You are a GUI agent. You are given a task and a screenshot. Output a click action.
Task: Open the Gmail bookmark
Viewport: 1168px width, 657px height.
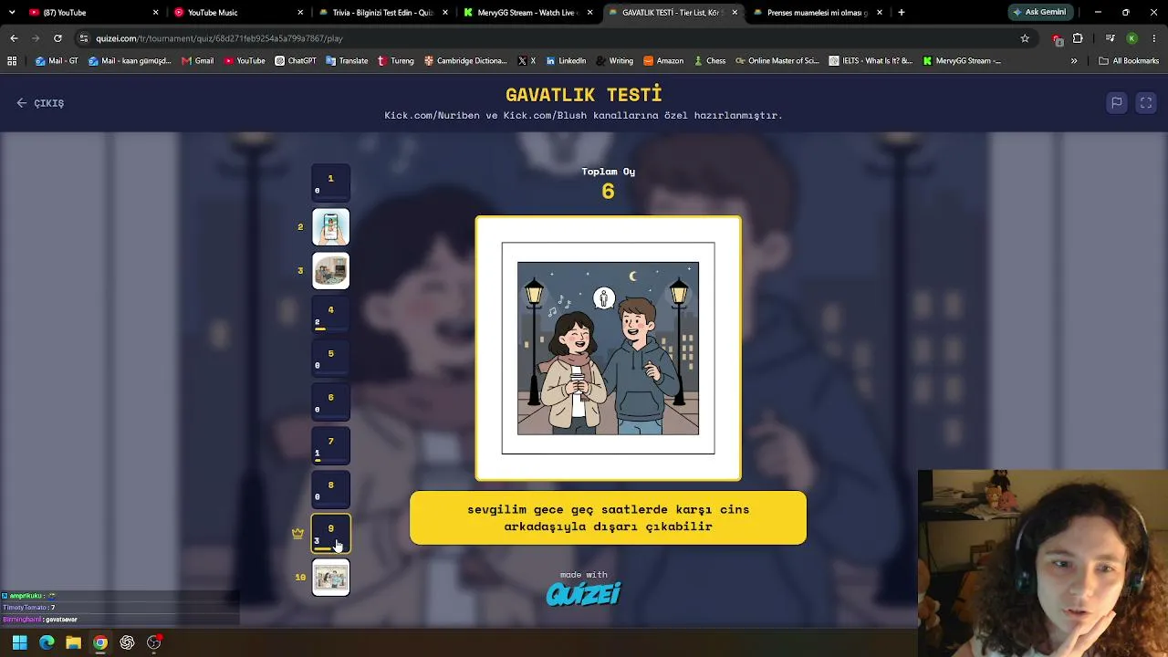tap(197, 61)
